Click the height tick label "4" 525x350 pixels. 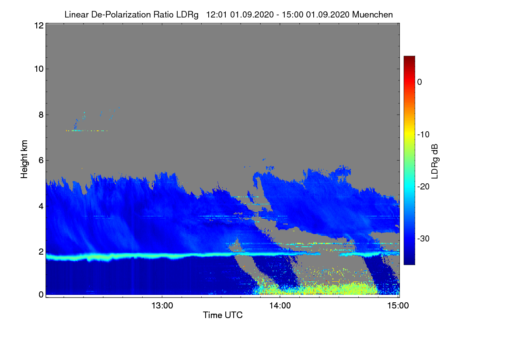coord(41,206)
